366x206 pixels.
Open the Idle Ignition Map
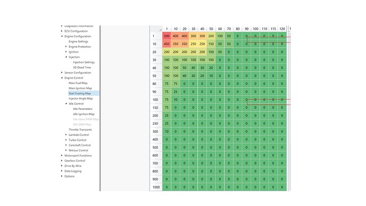click(x=84, y=114)
